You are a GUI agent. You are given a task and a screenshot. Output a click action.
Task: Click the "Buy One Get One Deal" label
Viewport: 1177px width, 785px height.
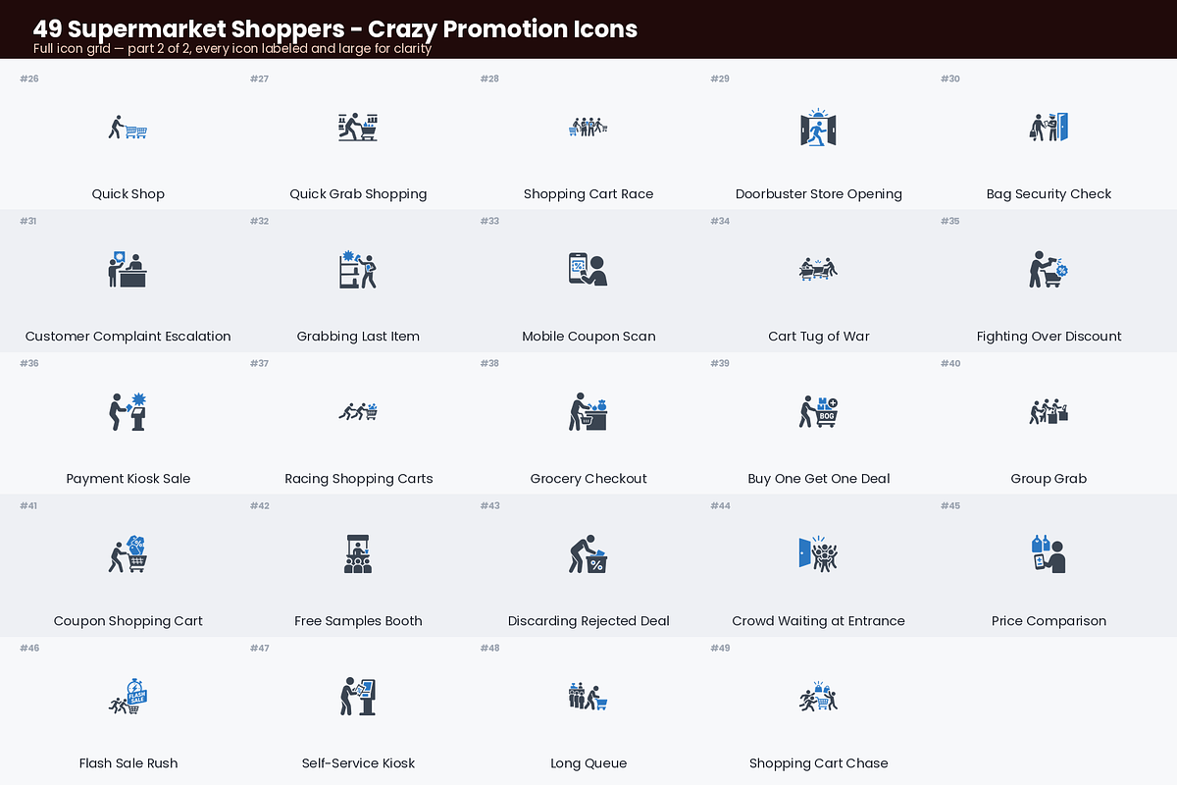[819, 479]
